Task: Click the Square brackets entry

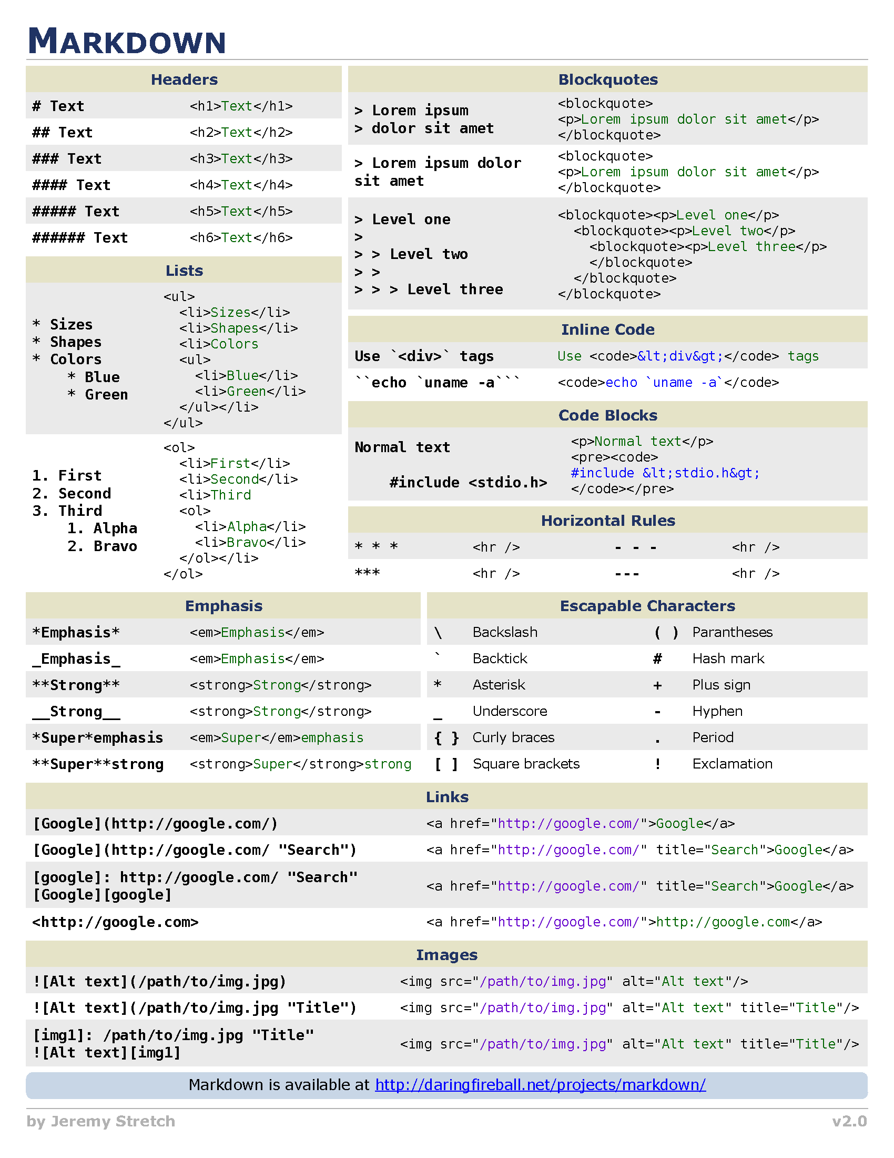Action: (x=526, y=764)
